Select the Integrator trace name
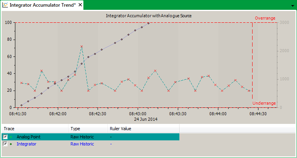 coord(26,144)
